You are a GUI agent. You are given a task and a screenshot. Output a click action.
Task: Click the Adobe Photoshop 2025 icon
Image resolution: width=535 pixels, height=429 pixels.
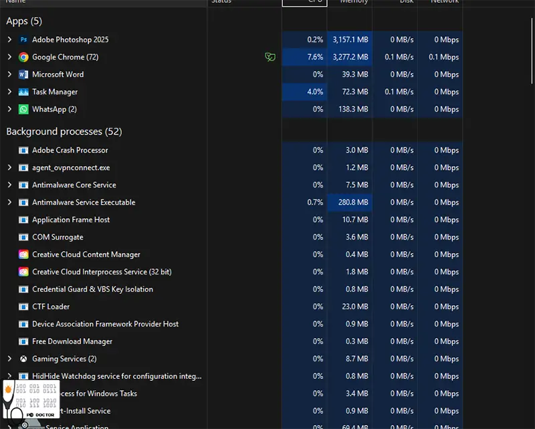pos(23,39)
